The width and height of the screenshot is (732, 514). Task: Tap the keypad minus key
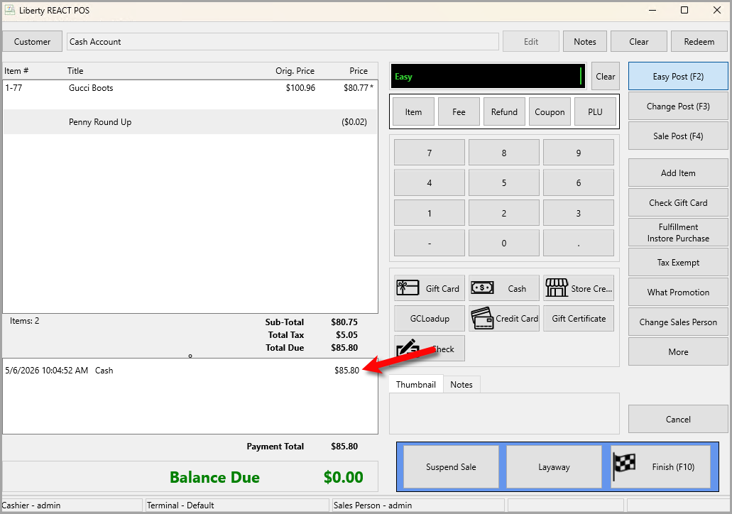tap(429, 243)
